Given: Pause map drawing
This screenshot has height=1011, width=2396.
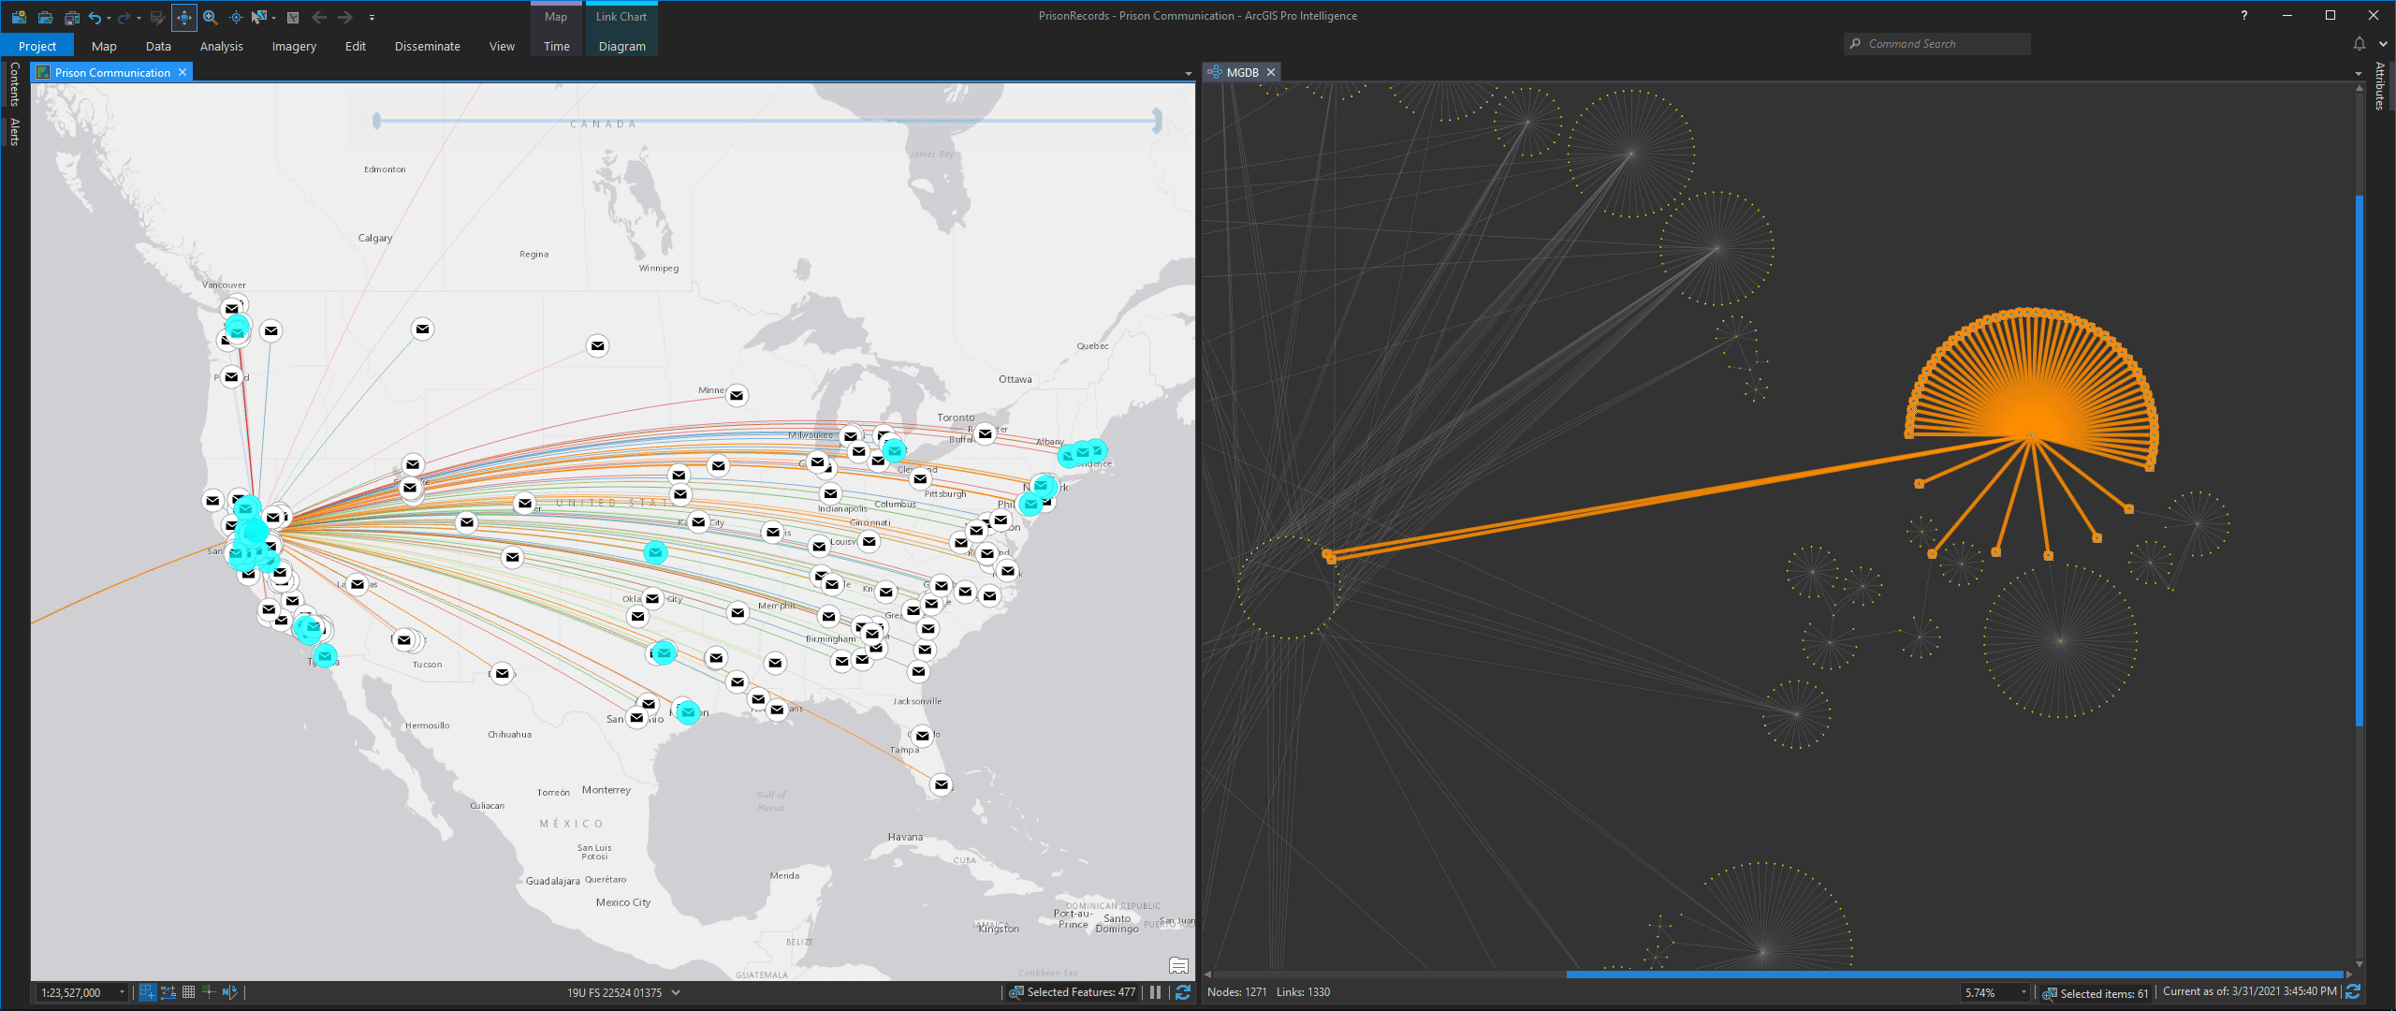Looking at the screenshot, I should pyautogui.click(x=1155, y=992).
